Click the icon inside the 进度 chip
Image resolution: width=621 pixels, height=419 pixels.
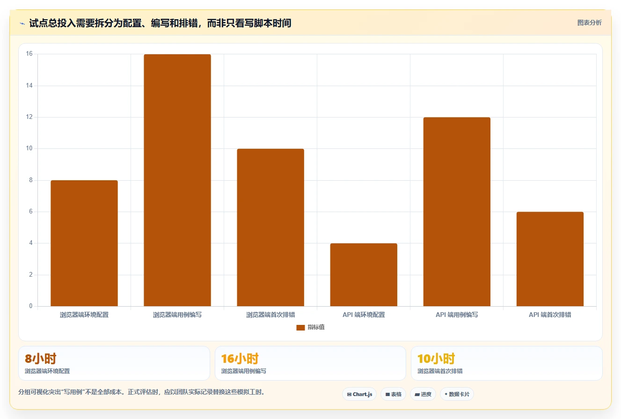417,395
